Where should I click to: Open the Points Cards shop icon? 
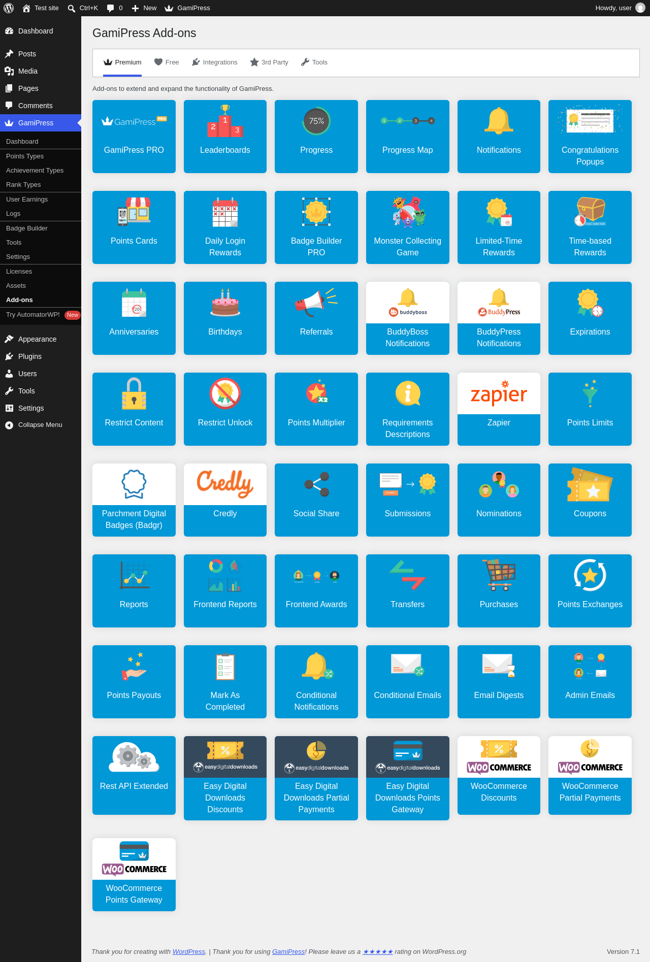click(x=134, y=212)
